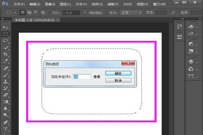
Task: Enable the add to selection mode
Action: (x=29, y=13)
